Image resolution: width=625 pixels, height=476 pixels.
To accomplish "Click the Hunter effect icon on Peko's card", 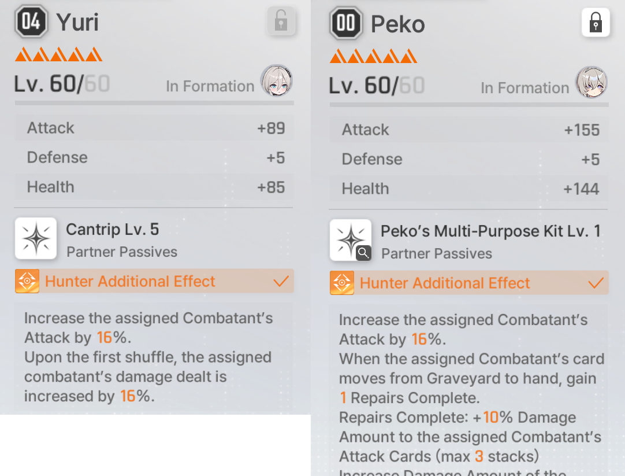I will click(341, 283).
